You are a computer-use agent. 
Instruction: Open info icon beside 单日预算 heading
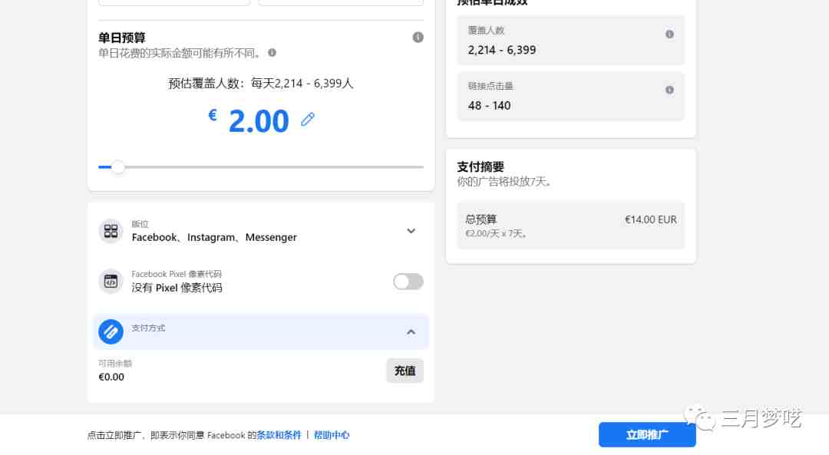point(418,37)
